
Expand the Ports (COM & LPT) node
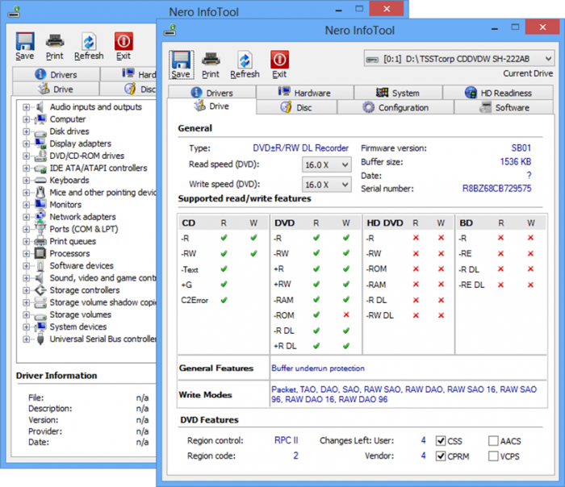coord(26,229)
